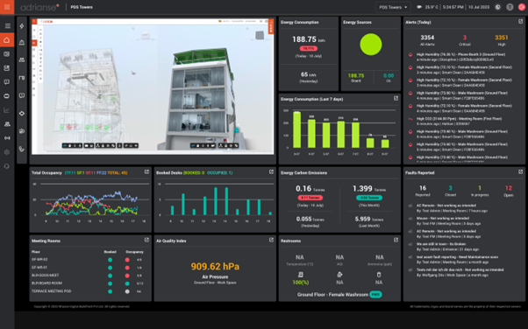Select the Home icon in sidebar
The height and width of the screenshot is (329, 528).
coord(7,40)
